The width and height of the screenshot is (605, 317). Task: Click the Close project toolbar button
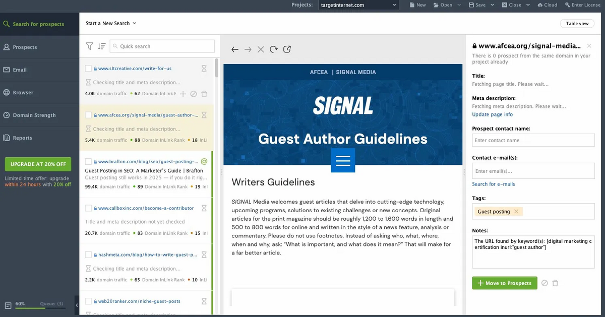(x=512, y=5)
